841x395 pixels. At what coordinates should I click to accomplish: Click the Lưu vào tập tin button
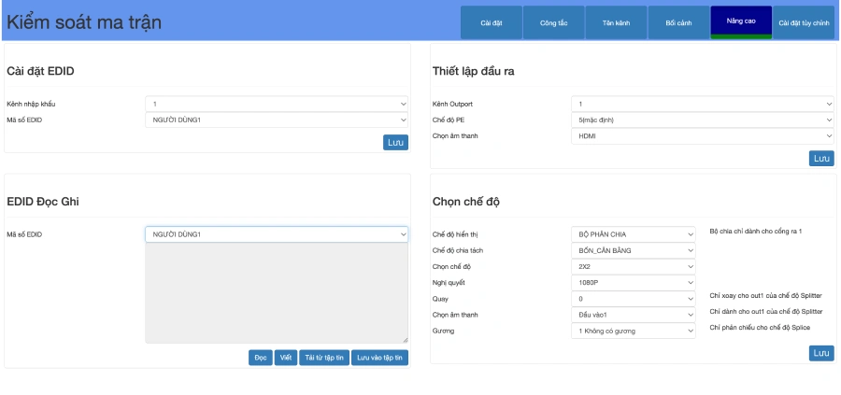tap(379, 357)
